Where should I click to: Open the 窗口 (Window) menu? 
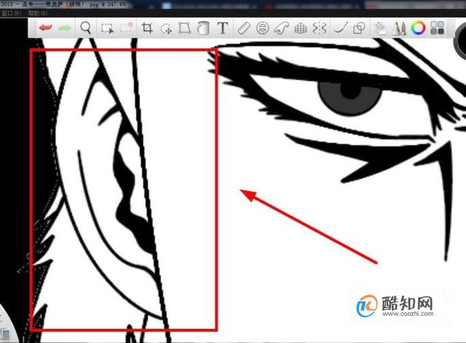tap(12, 13)
